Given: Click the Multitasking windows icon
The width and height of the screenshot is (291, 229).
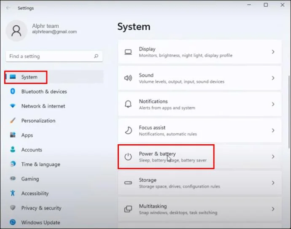Looking at the screenshot, I should 128,209.
